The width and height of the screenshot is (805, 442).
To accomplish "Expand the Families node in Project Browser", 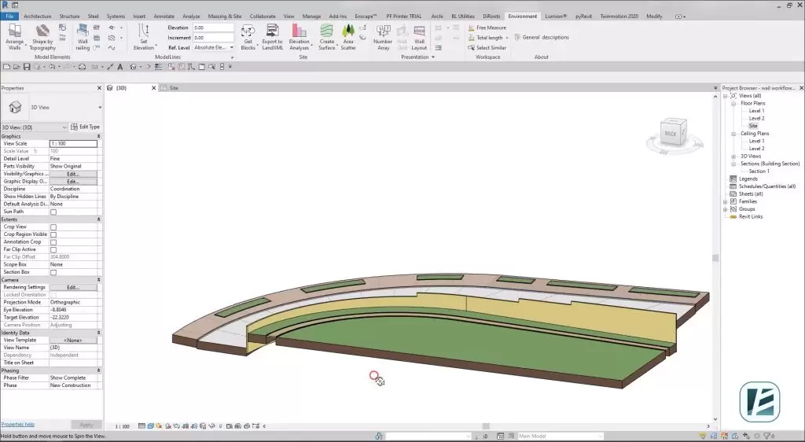I will (x=725, y=201).
